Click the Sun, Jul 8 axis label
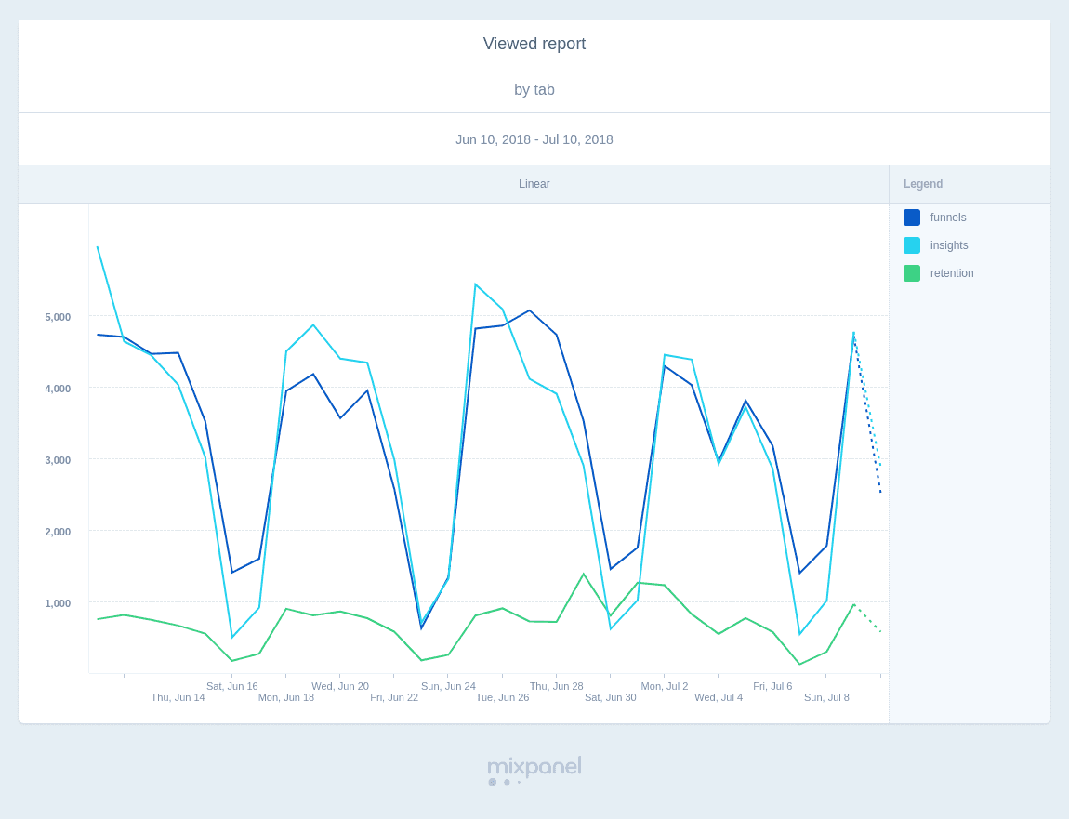Screen dimensions: 1069x819 coord(826,697)
